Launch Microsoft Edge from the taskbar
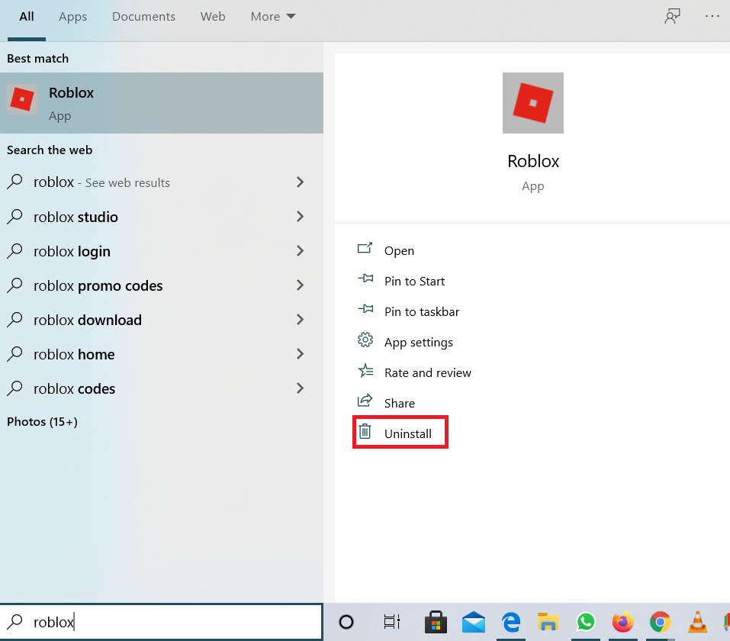Viewport: 730px width, 641px height. click(x=511, y=623)
